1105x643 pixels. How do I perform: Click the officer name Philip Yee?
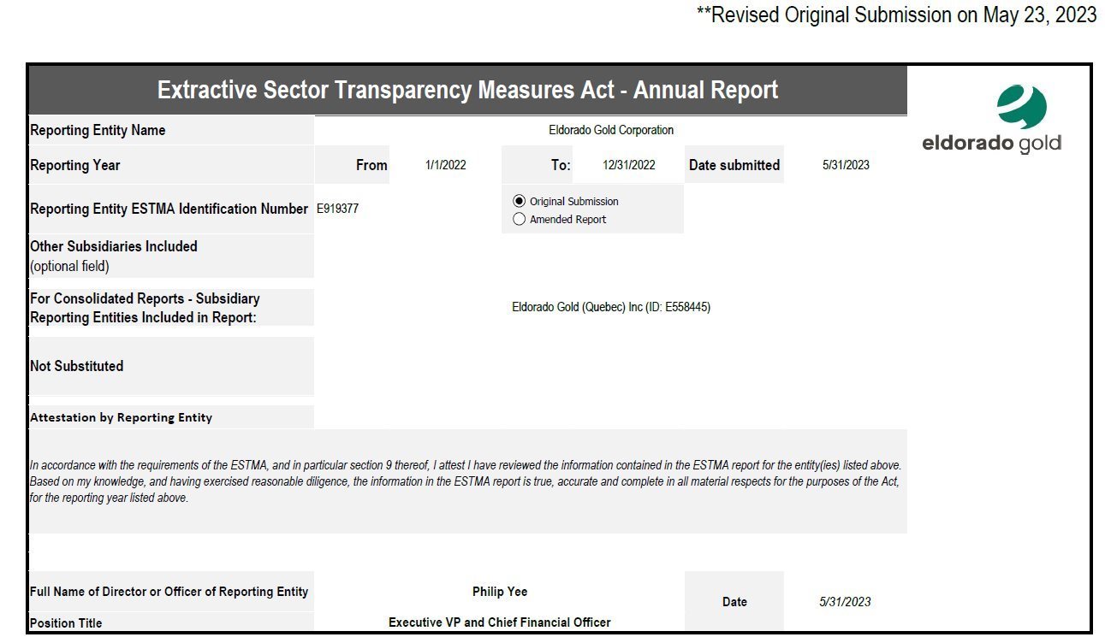499,591
